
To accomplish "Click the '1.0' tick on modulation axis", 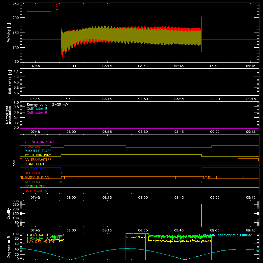I will click(16, 103).
